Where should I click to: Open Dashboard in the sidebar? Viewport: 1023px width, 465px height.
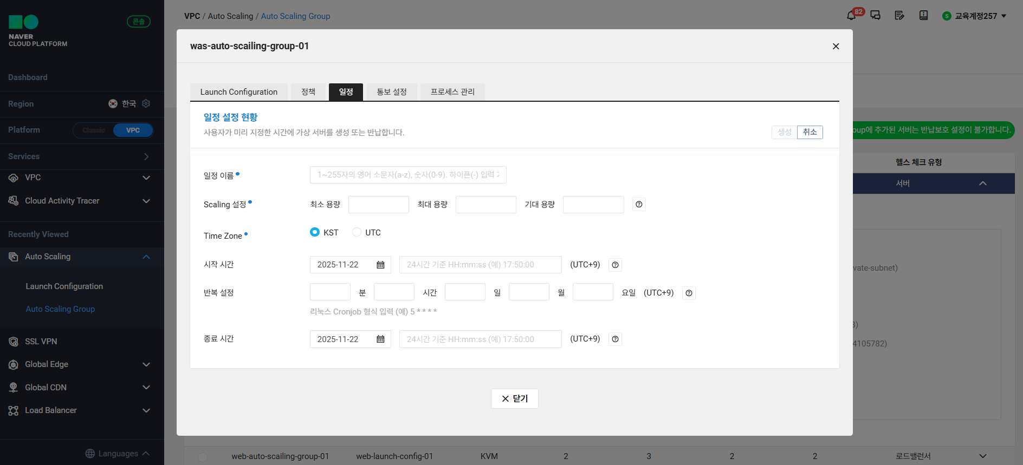pyautogui.click(x=28, y=77)
